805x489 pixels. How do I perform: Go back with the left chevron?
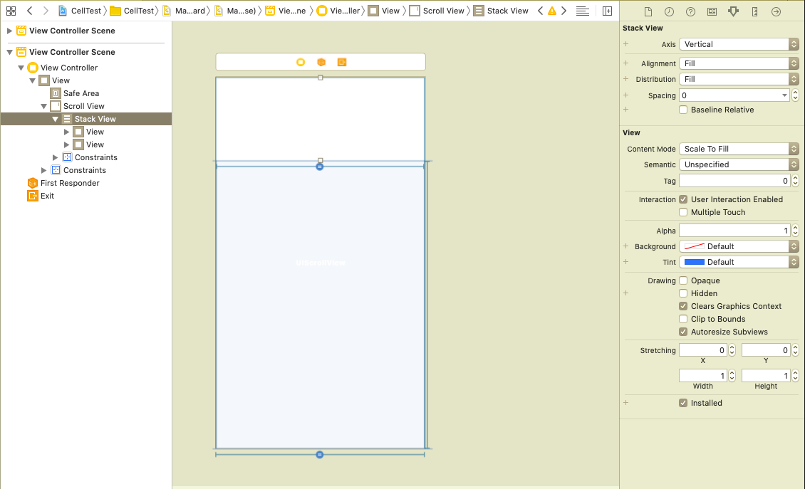tap(29, 11)
